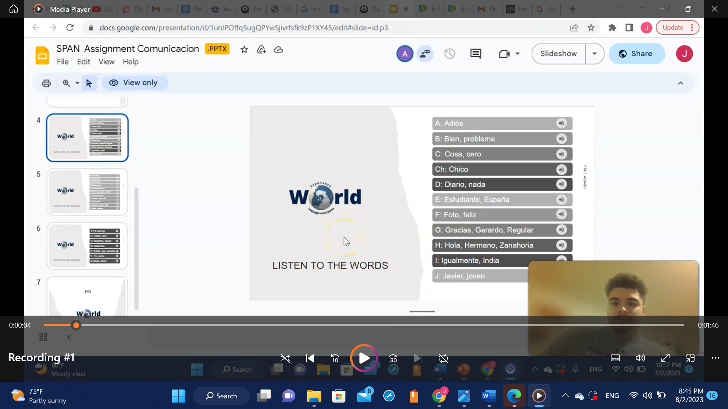
Task: Click the View only button
Action: (135, 83)
